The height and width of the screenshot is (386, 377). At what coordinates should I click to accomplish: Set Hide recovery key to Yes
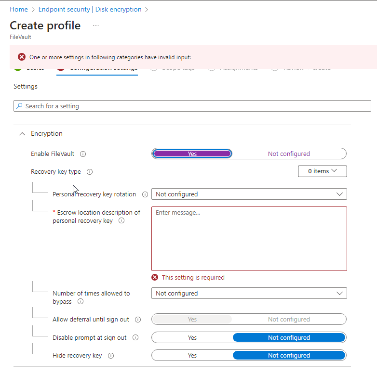coord(192,356)
